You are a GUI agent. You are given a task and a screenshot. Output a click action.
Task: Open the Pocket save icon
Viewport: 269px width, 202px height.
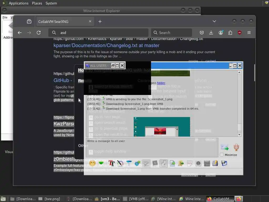click(202, 33)
